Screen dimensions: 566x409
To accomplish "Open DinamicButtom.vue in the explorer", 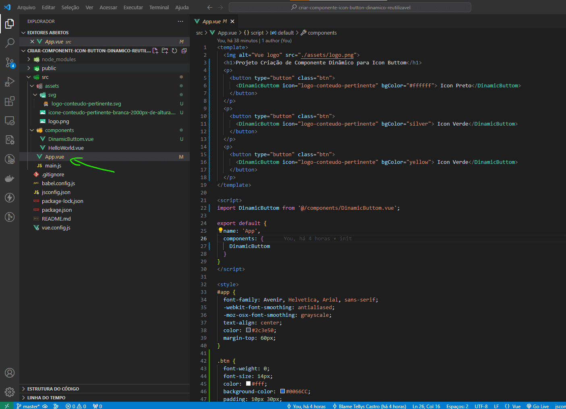I will (x=70, y=139).
